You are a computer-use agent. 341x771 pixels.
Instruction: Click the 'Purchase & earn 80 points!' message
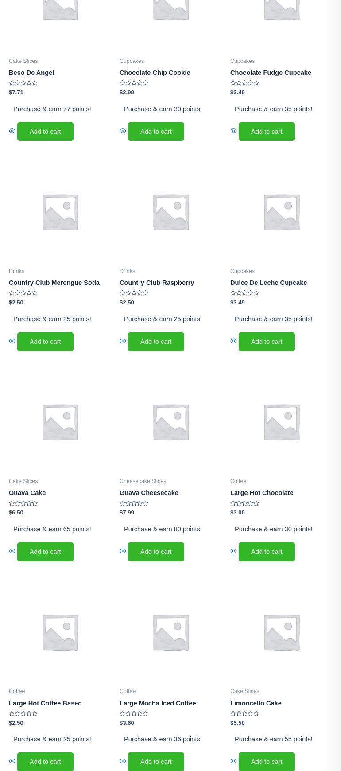(x=163, y=529)
